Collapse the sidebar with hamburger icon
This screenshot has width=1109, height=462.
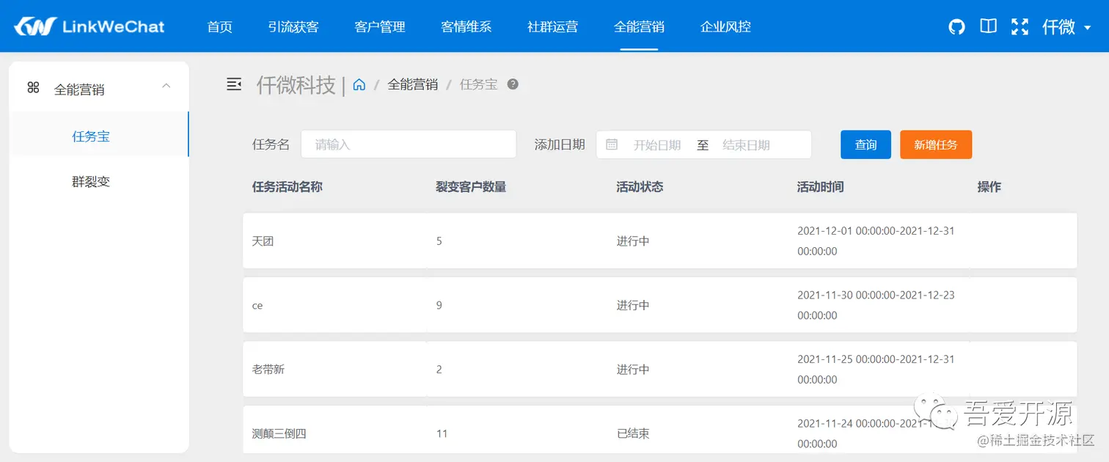coord(234,84)
